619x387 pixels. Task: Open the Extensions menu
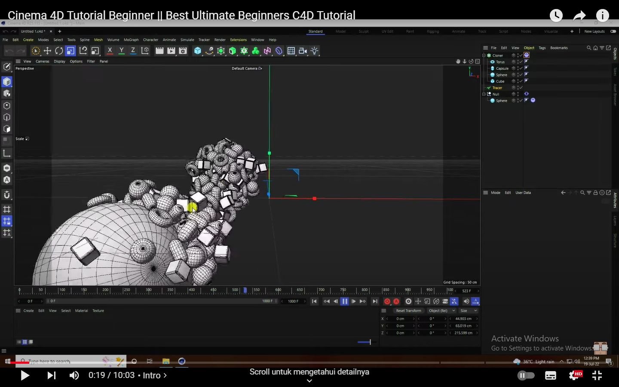pyautogui.click(x=238, y=40)
